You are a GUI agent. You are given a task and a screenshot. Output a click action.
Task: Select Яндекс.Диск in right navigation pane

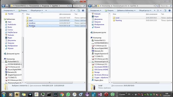click(99, 80)
